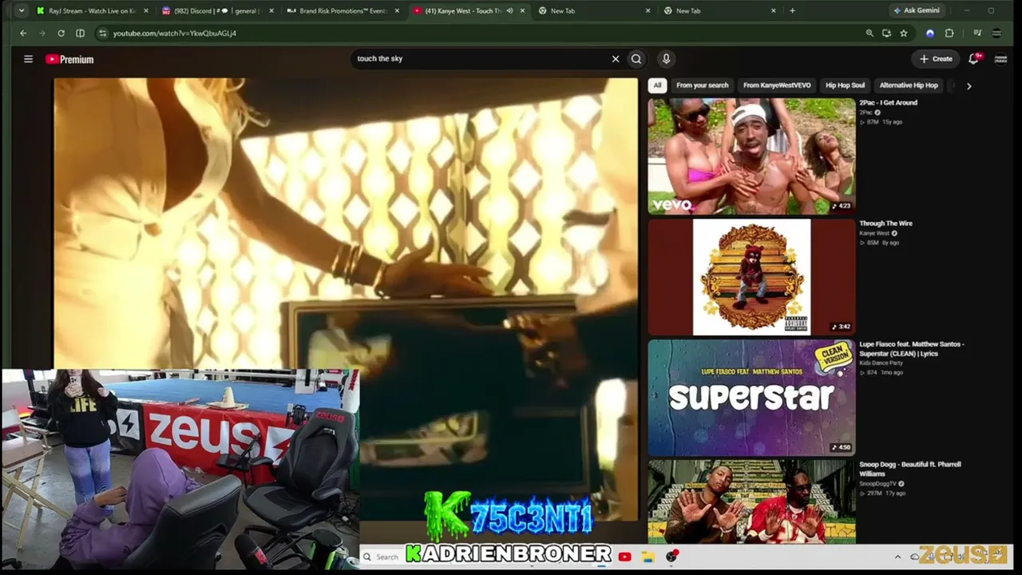Go to YouTube Premium home logo
This screenshot has height=575, width=1022.
click(69, 59)
